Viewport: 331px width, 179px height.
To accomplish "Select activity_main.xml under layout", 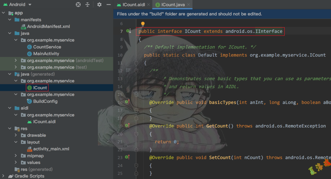I will point(51,149).
